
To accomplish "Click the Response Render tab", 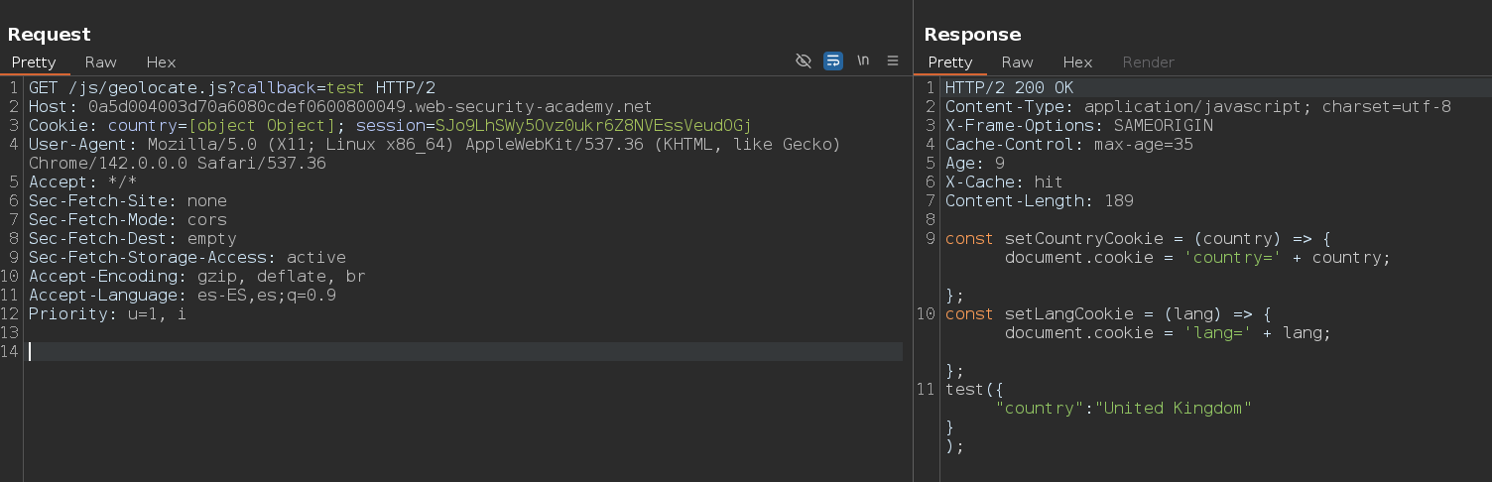I will [1148, 61].
